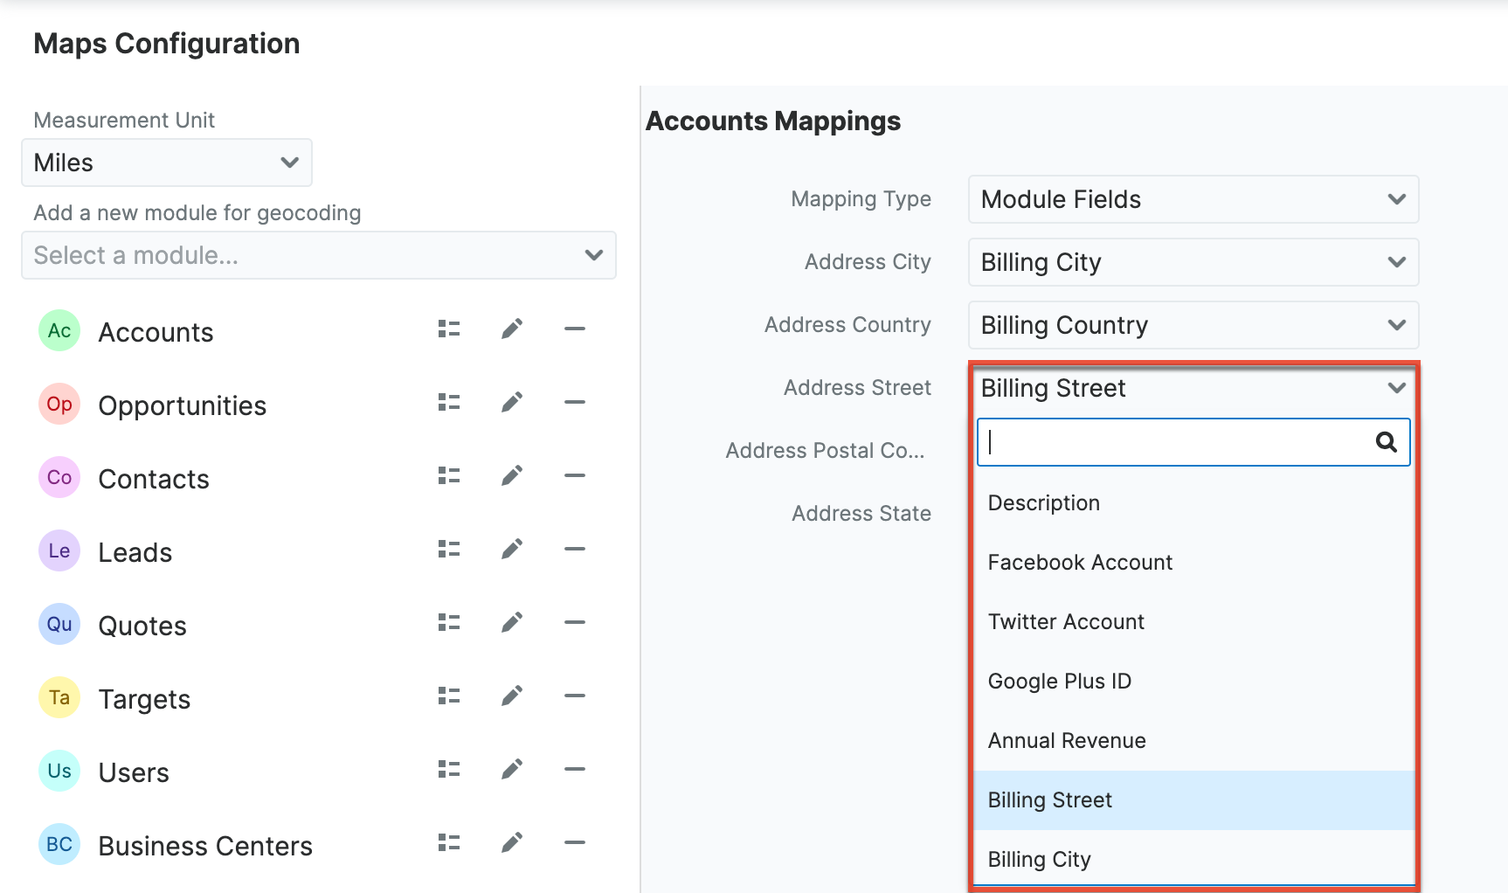Click the minus icon next to Quotes
Screen dimensions: 1508x893
pyautogui.click(x=574, y=623)
